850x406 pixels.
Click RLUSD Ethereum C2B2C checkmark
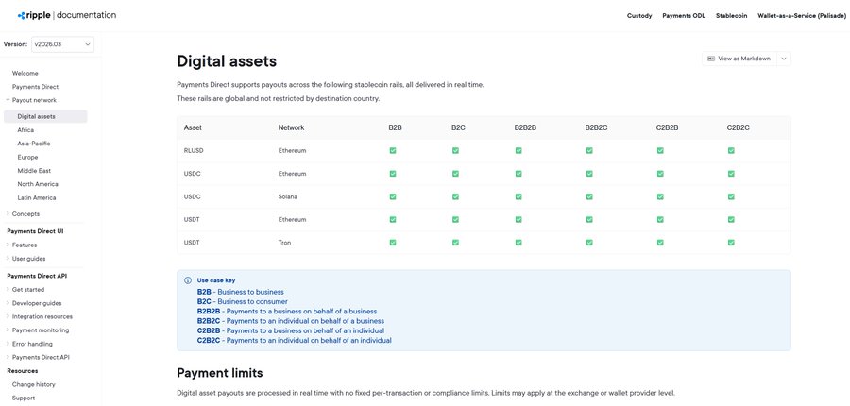pos(731,151)
